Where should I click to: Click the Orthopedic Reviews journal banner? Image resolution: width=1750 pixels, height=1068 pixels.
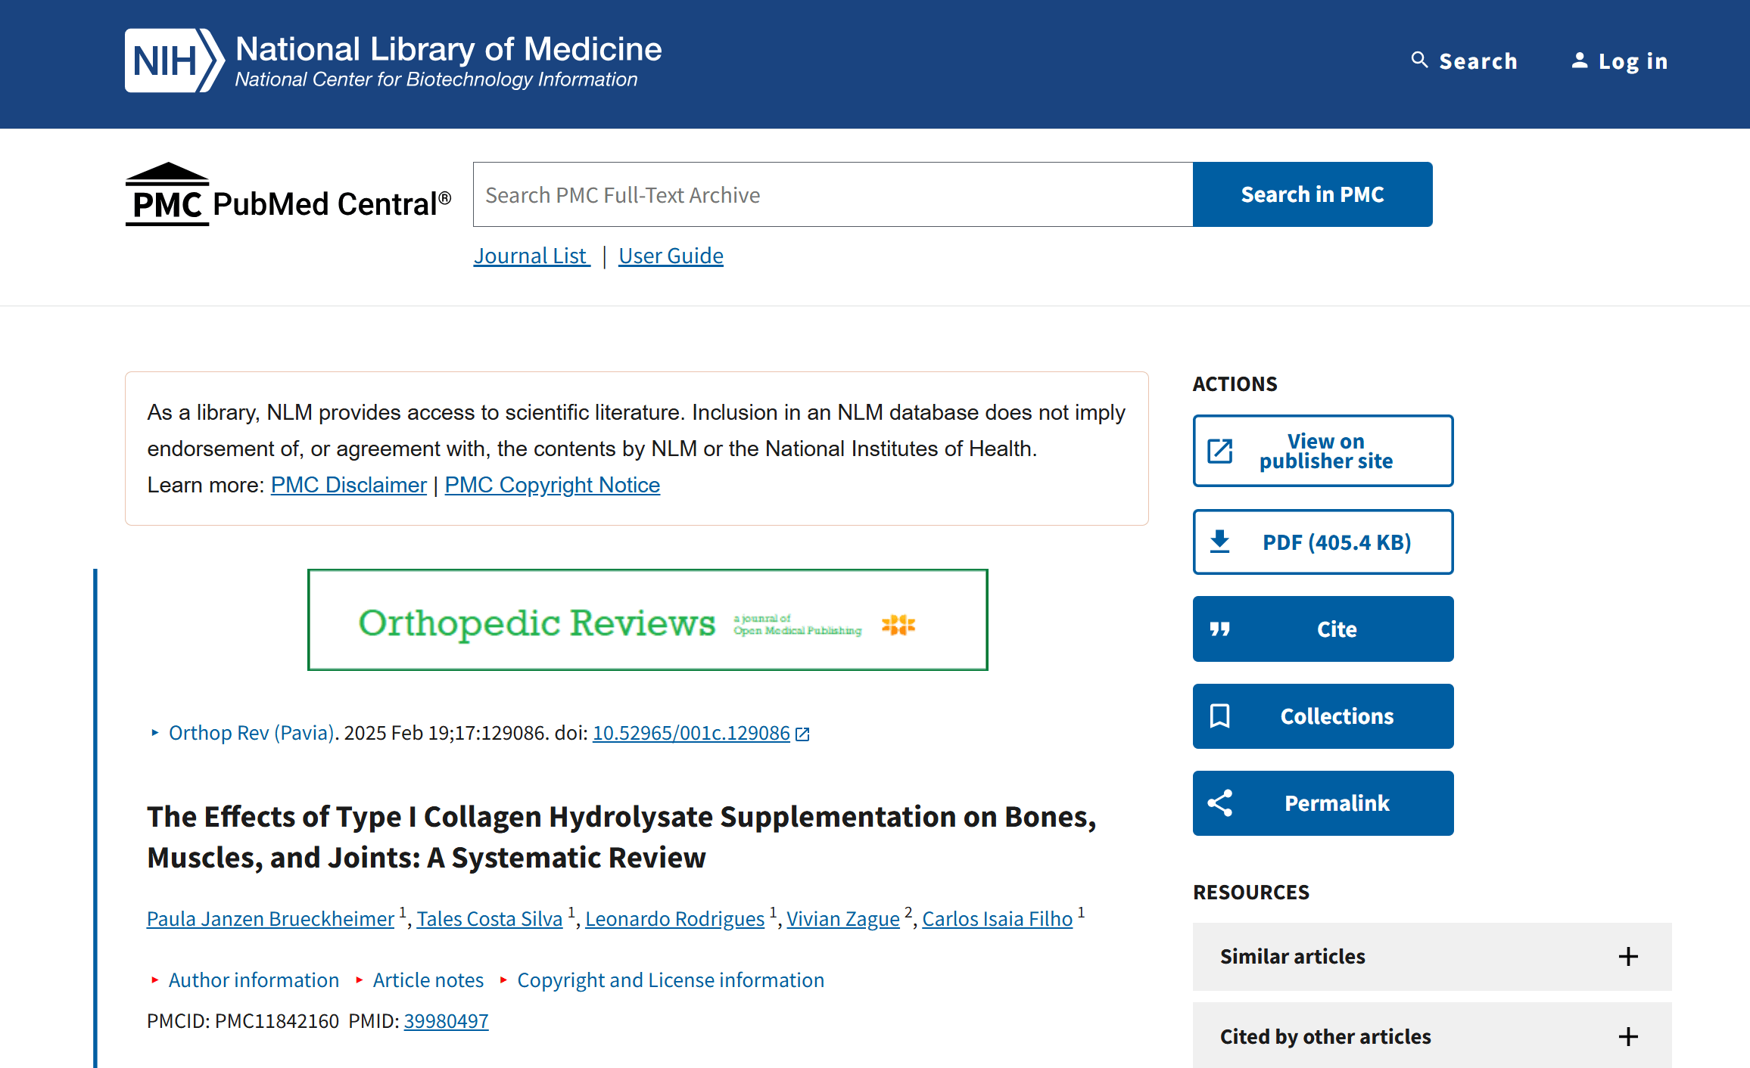click(x=647, y=620)
